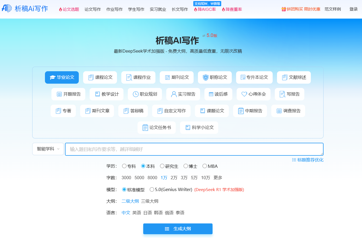Screen dimensions: 362x238
Task: Click the 实习报告 person icon
Action: click(174, 94)
